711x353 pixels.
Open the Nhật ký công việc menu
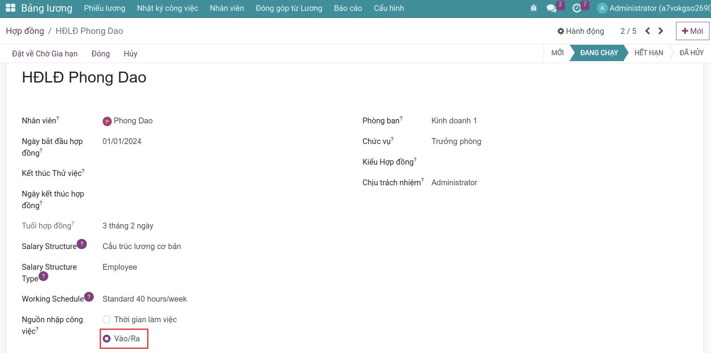(x=167, y=8)
